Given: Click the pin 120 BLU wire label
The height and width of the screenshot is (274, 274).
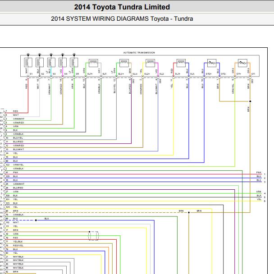Looking at the screenshot, I should coord(15,176).
